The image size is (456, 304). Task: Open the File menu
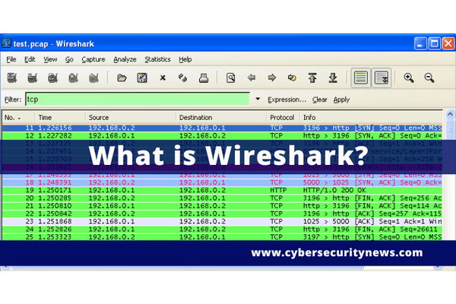11,59
